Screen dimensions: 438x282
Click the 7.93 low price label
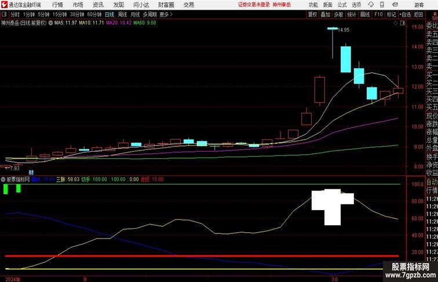(14, 169)
